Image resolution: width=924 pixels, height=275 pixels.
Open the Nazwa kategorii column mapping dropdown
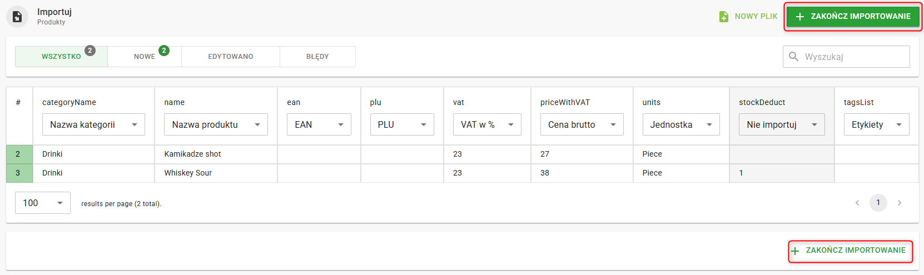point(93,124)
